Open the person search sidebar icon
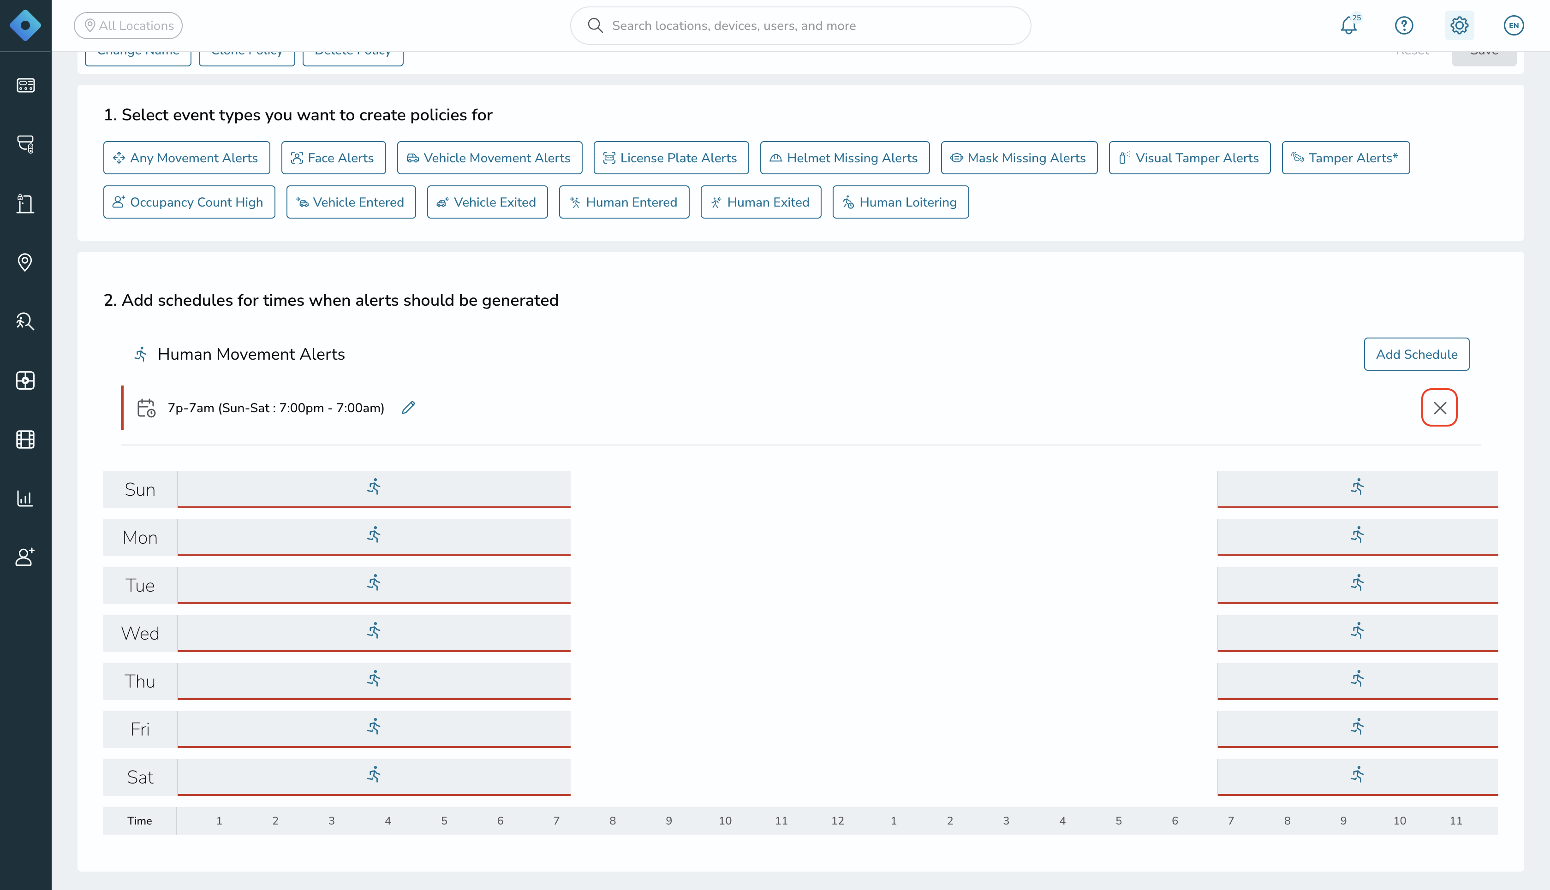 (25, 321)
